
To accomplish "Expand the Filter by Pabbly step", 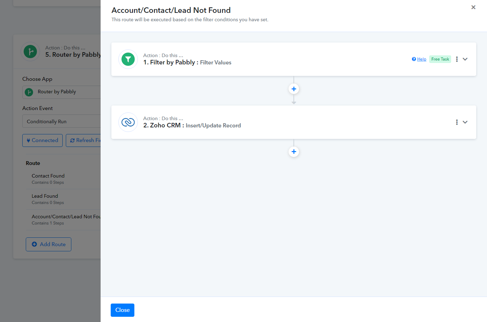I will pyautogui.click(x=465, y=59).
